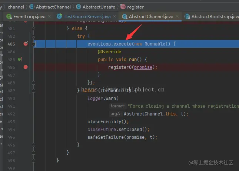Collapse the try block at line 482
The image size is (239, 171).
coord(33,36)
